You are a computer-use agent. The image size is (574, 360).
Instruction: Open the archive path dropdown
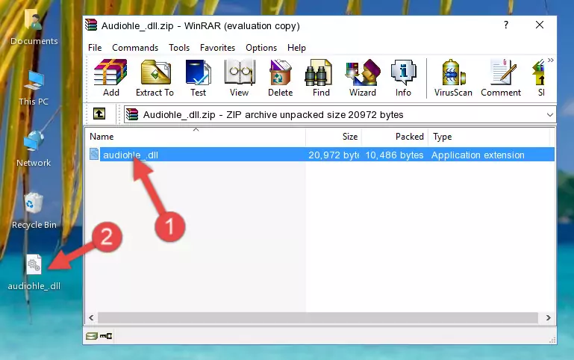549,114
